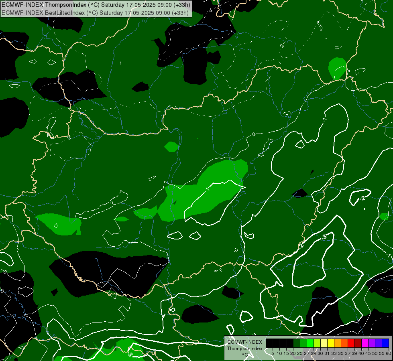Click the BestLiftedIndex title line at top
This screenshot has width=393, height=361.
coord(95,13)
